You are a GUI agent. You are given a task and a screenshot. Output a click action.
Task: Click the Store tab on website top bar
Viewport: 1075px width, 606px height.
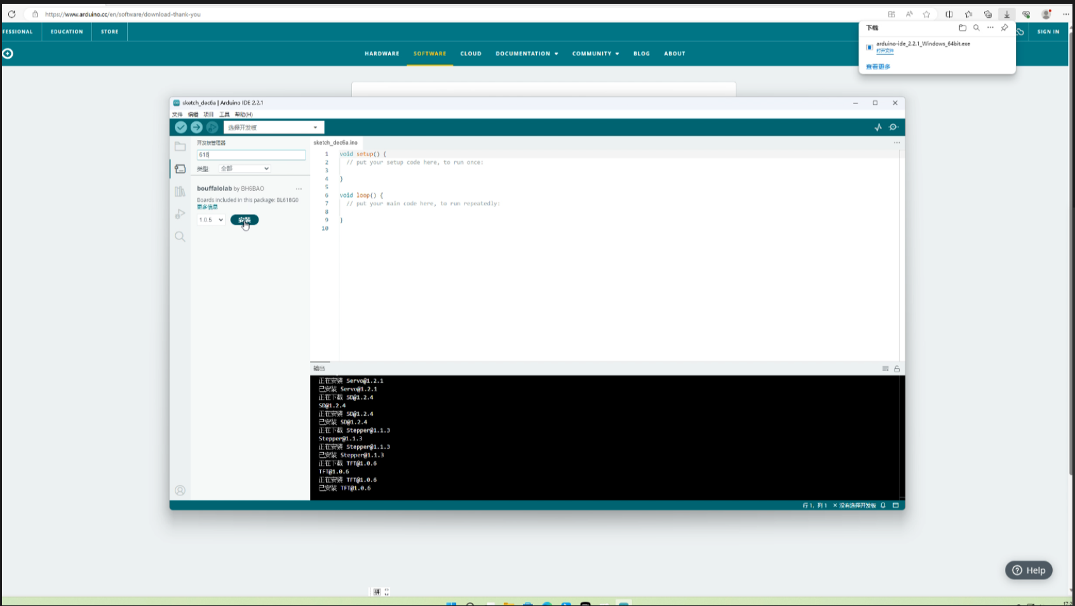(x=110, y=32)
